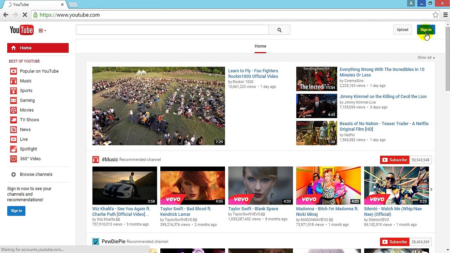450x253 pixels.
Task: Open Music category in sidebar
Action: point(26,81)
